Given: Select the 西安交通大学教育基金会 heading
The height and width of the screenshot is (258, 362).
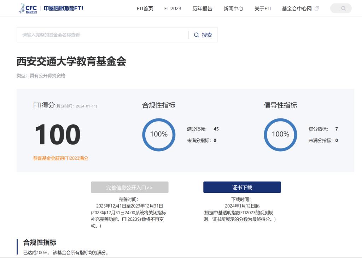Looking at the screenshot, I should tap(71, 61).
